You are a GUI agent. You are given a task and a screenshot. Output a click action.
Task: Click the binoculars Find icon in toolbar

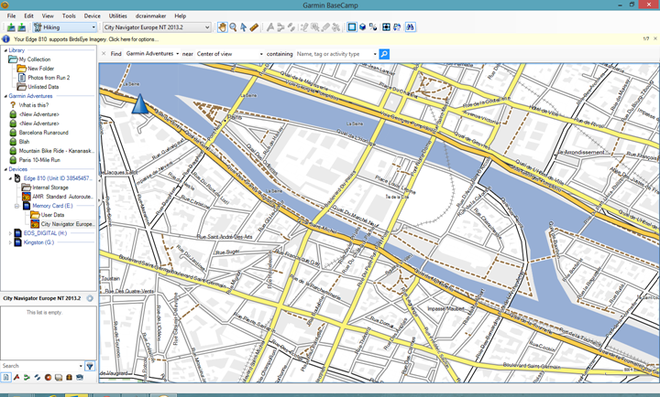pyautogui.click(x=410, y=27)
